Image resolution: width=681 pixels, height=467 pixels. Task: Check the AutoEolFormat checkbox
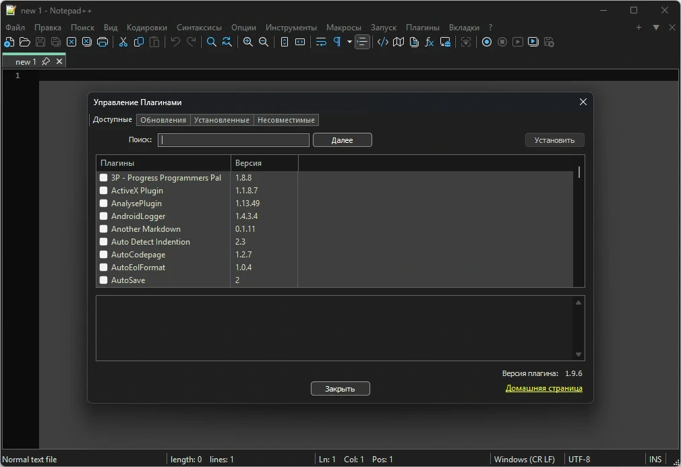[103, 268]
